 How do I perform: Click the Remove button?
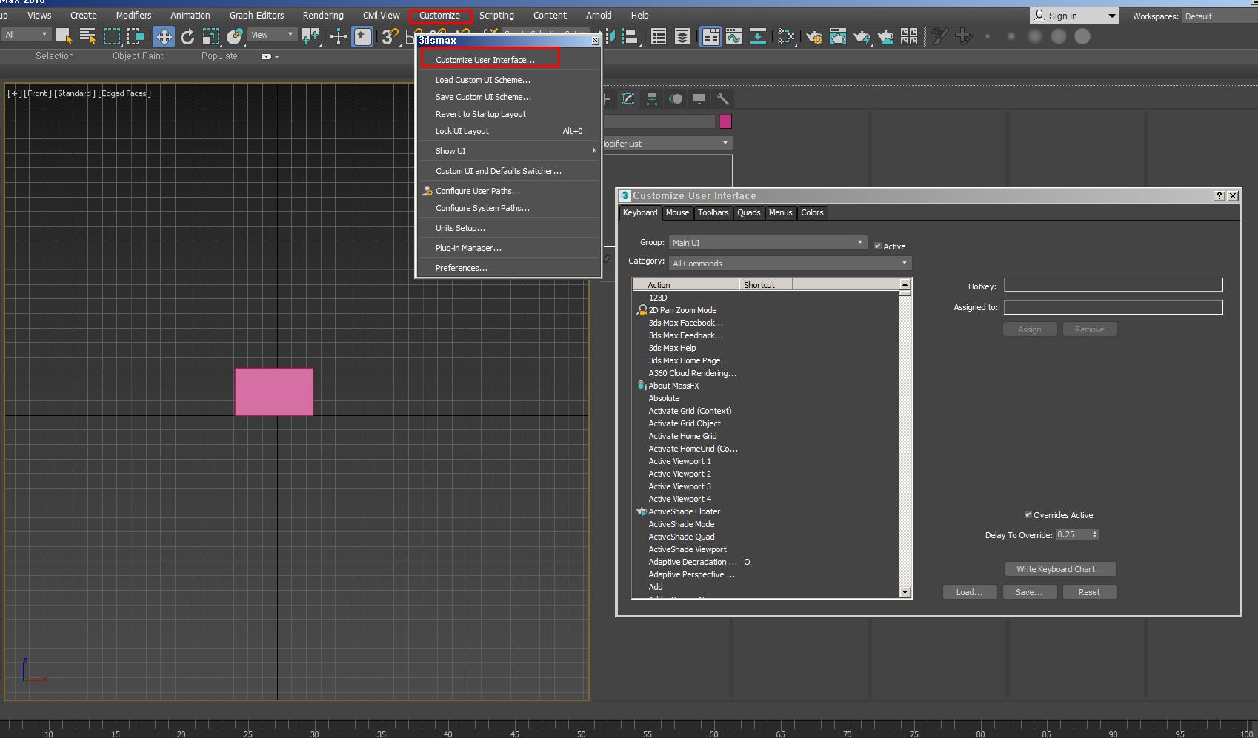click(x=1089, y=329)
